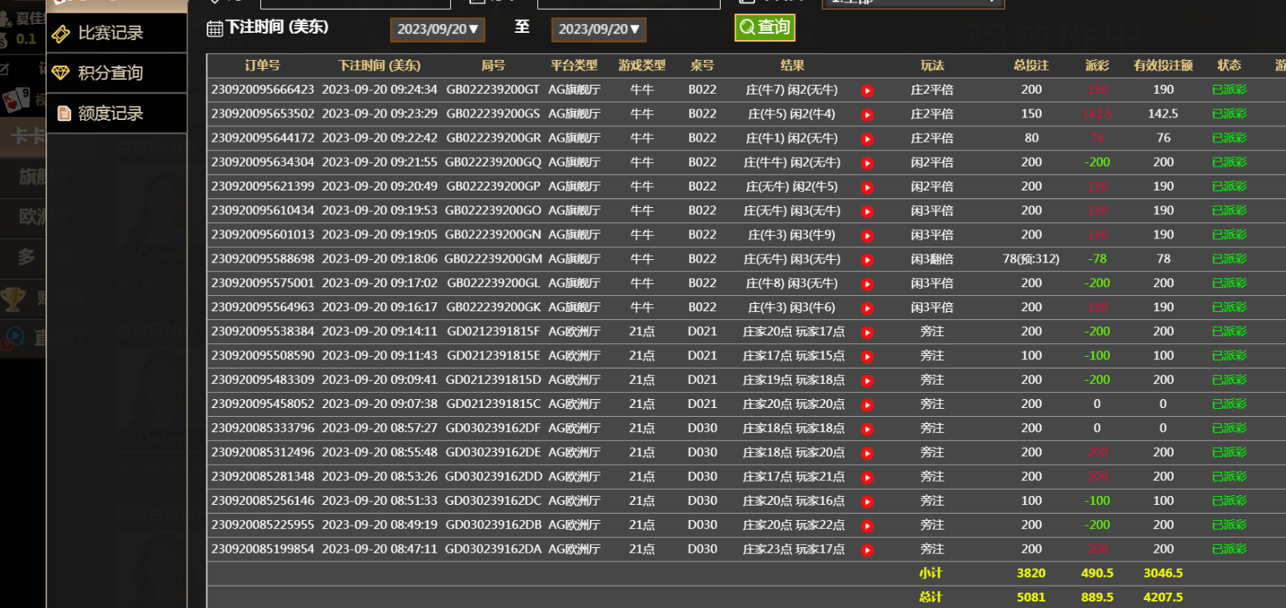Click the ticket icon beside 比赛记录
Viewport: 1286px width, 608px height.
[x=62, y=34]
